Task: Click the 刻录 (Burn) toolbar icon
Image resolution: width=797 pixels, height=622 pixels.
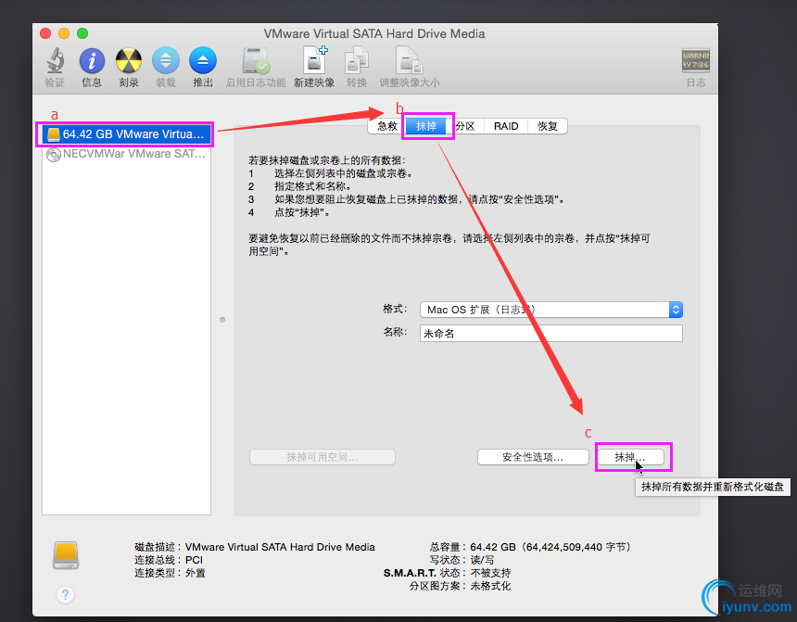Action: point(129,61)
